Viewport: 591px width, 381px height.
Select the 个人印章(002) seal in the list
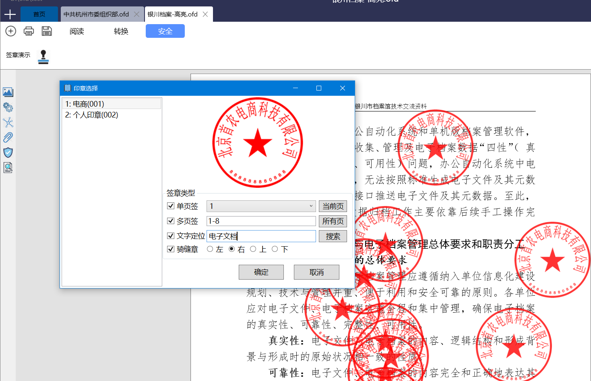(91, 115)
